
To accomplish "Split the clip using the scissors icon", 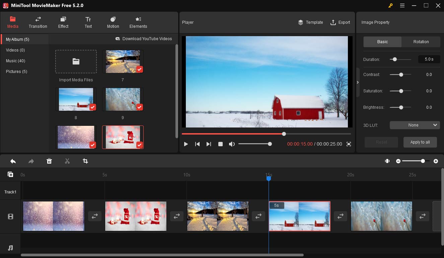I will (x=67, y=161).
